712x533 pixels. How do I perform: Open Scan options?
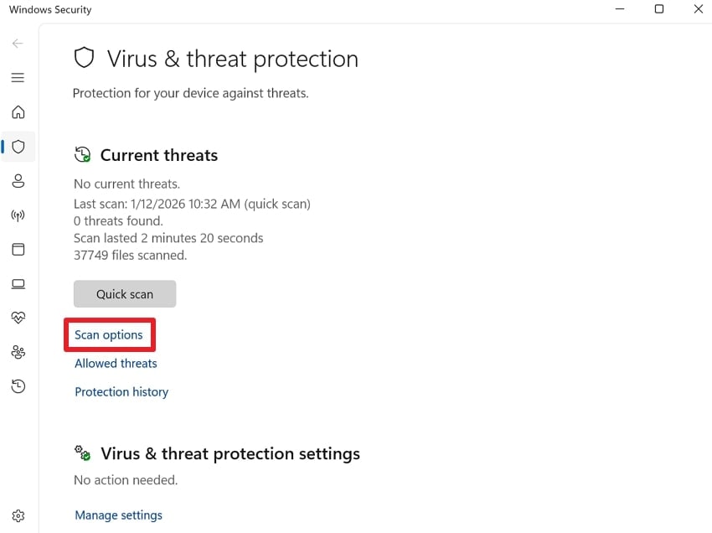pos(109,334)
